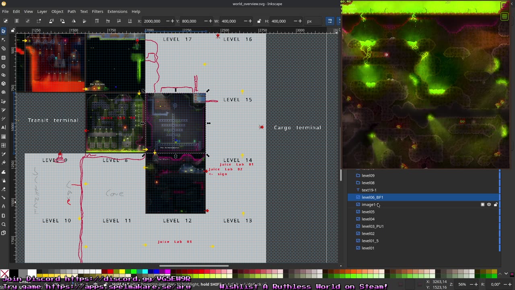
Task: Toggle lock on image1 row
Action: pyautogui.click(x=495, y=205)
